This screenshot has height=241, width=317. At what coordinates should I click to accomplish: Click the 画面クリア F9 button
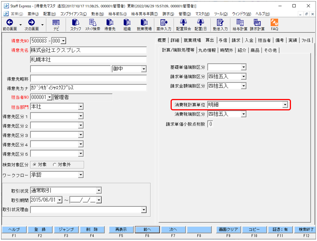coord(228,230)
